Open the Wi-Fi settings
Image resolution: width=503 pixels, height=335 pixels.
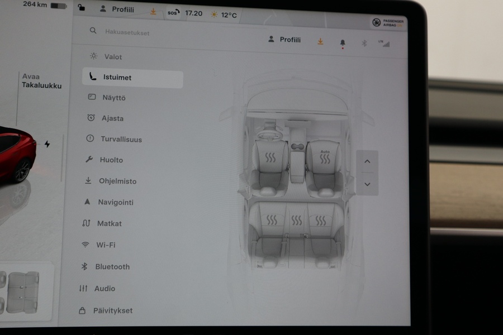click(x=105, y=245)
